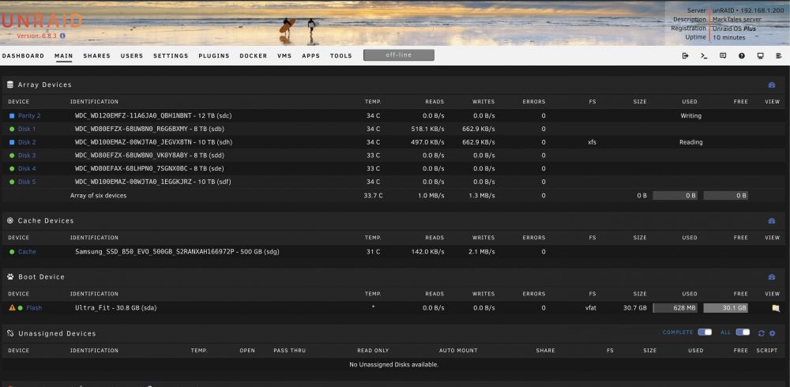The image size is (790, 387).
Task: Open the Flash device link
Action: coord(34,308)
